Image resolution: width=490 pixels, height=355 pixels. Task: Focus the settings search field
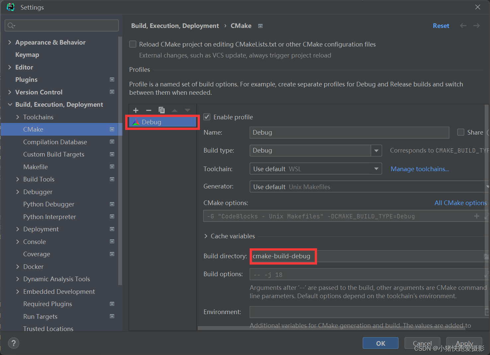point(62,26)
